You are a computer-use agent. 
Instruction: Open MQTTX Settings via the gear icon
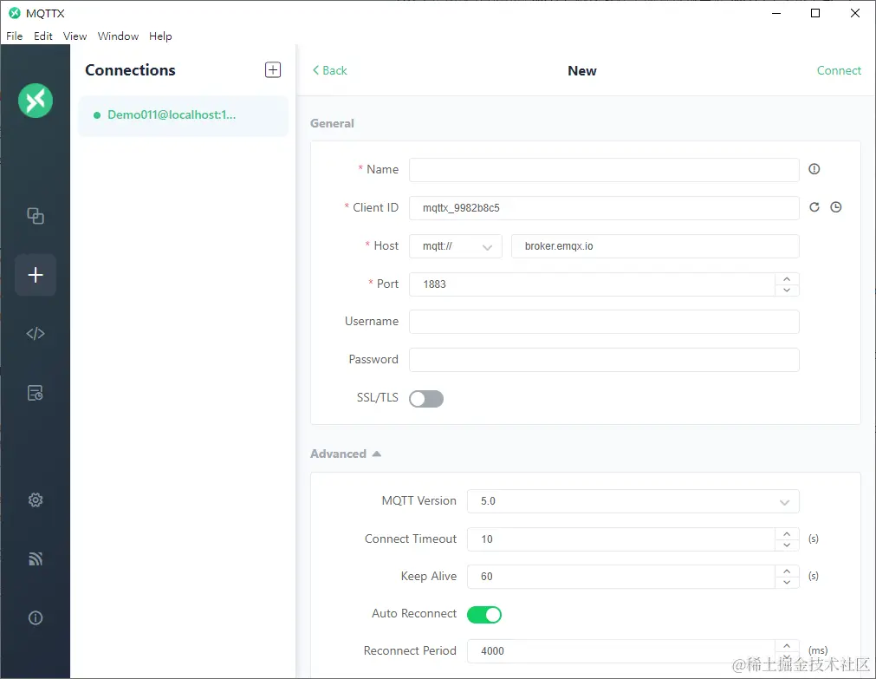coord(35,499)
